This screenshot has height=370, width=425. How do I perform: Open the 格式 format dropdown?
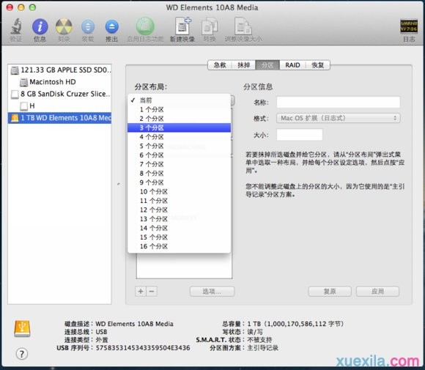[339, 118]
